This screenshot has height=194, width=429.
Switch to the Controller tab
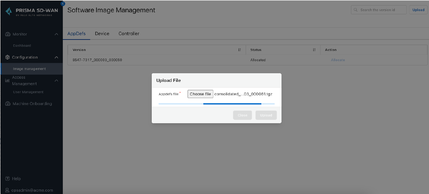tap(129, 33)
